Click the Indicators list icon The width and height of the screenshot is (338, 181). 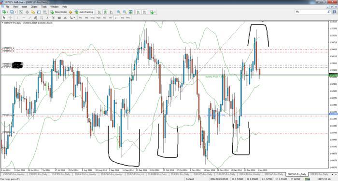(x=152, y=12)
